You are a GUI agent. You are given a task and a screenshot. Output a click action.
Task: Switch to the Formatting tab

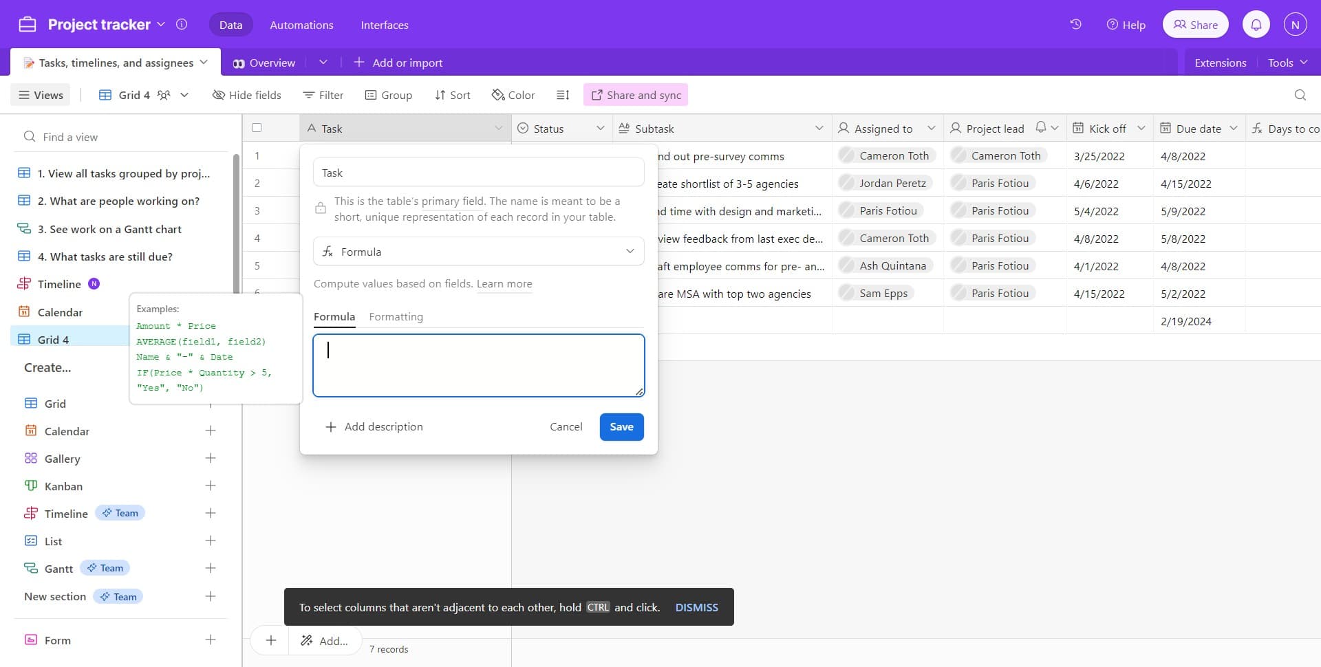pyautogui.click(x=396, y=317)
